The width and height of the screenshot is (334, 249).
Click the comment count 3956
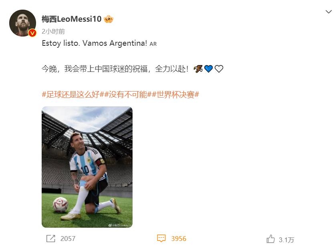pyautogui.click(x=179, y=239)
